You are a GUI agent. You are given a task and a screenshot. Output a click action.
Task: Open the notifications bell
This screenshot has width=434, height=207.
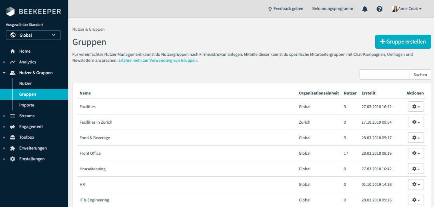(x=365, y=9)
